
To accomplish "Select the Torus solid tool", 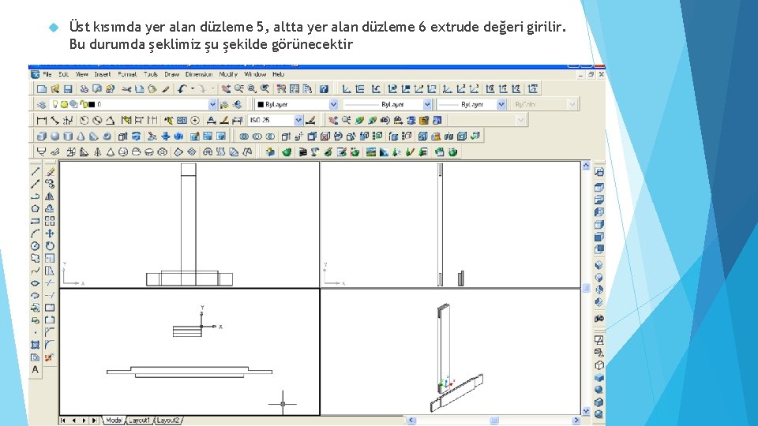I will click(x=107, y=136).
